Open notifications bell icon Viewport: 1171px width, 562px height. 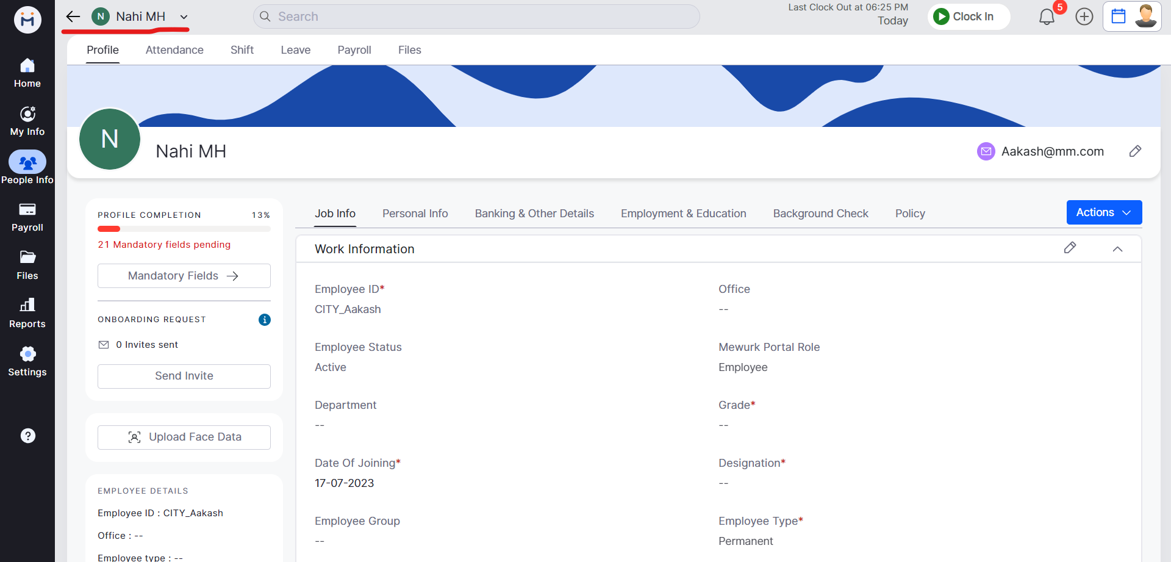click(x=1047, y=17)
